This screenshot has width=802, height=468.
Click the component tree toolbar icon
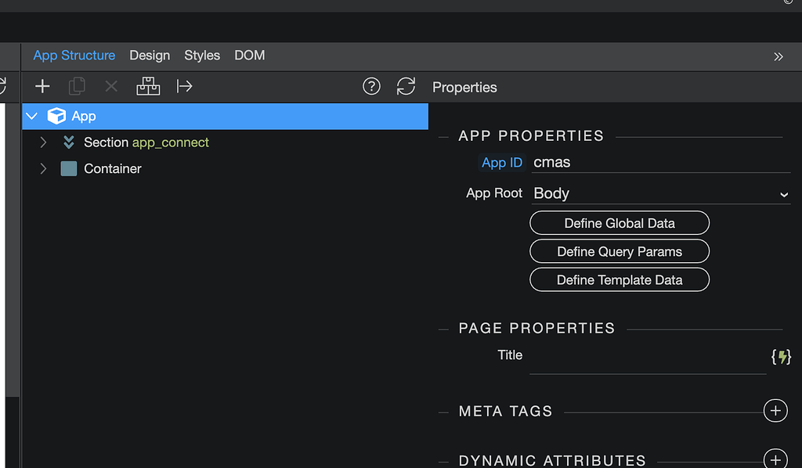148,86
